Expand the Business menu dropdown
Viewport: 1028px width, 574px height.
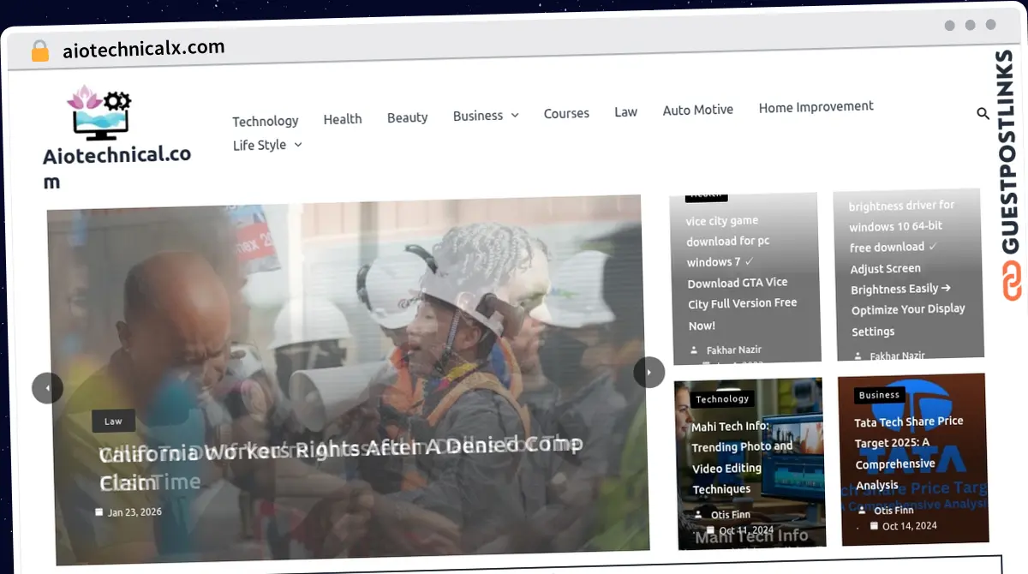515,115
